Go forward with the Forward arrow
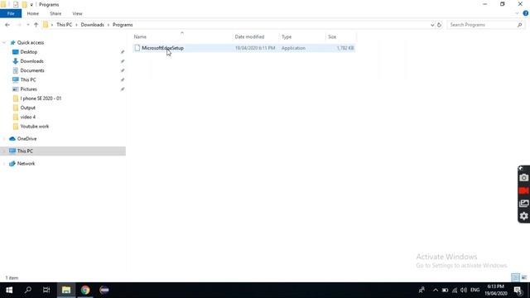 [x=19, y=25]
